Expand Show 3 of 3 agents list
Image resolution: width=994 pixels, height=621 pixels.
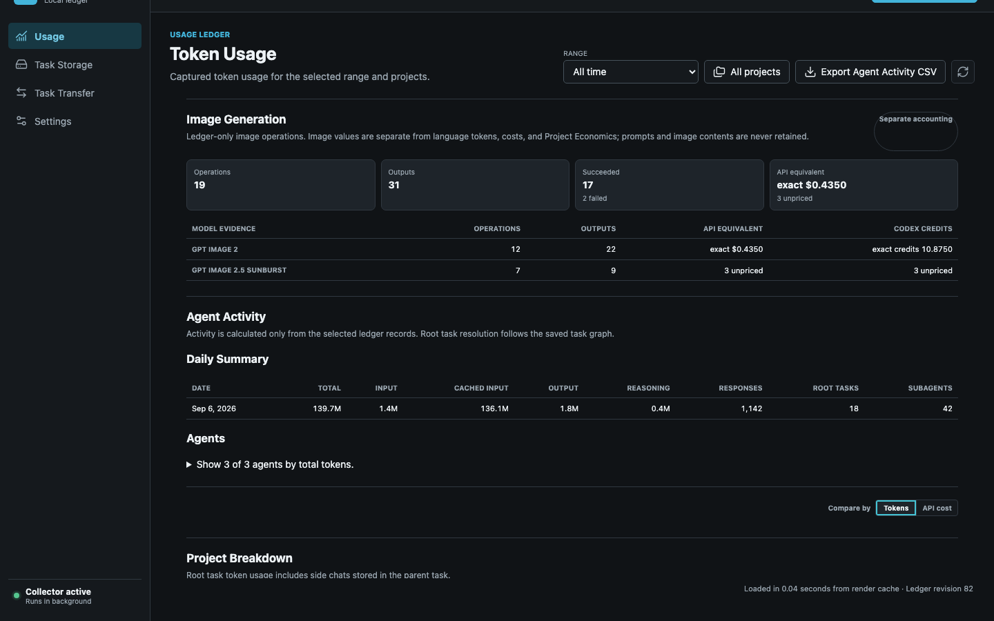tap(270, 464)
